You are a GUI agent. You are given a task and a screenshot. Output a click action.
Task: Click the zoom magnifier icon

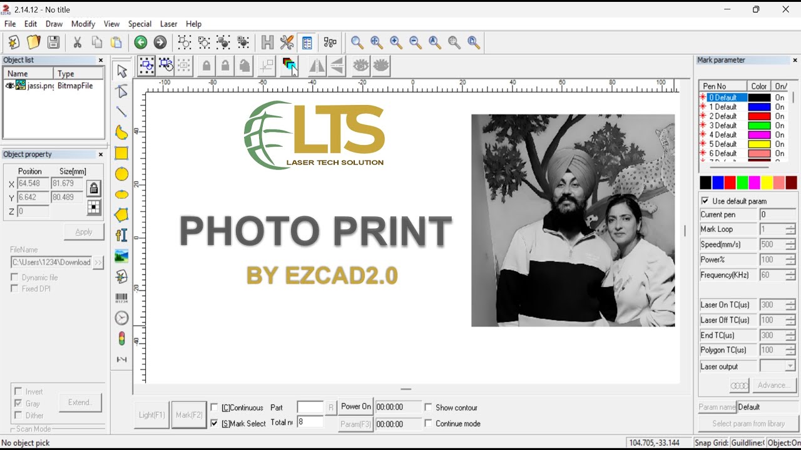[x=357, y=42]
